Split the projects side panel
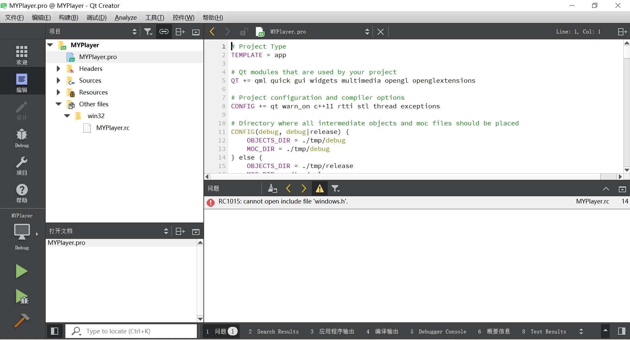Screen dimensions: 630x340 click(180, 32)
